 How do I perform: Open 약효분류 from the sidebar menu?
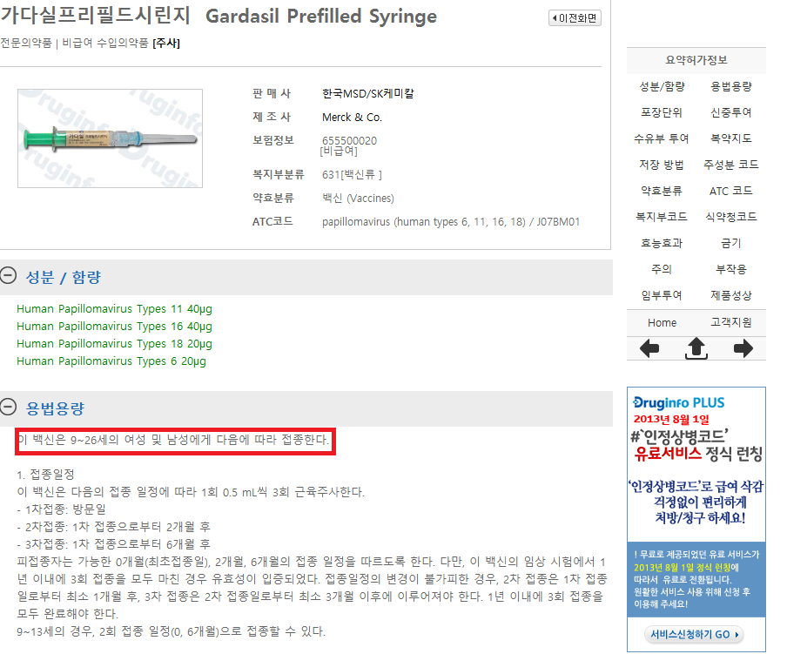pos(662,191)
